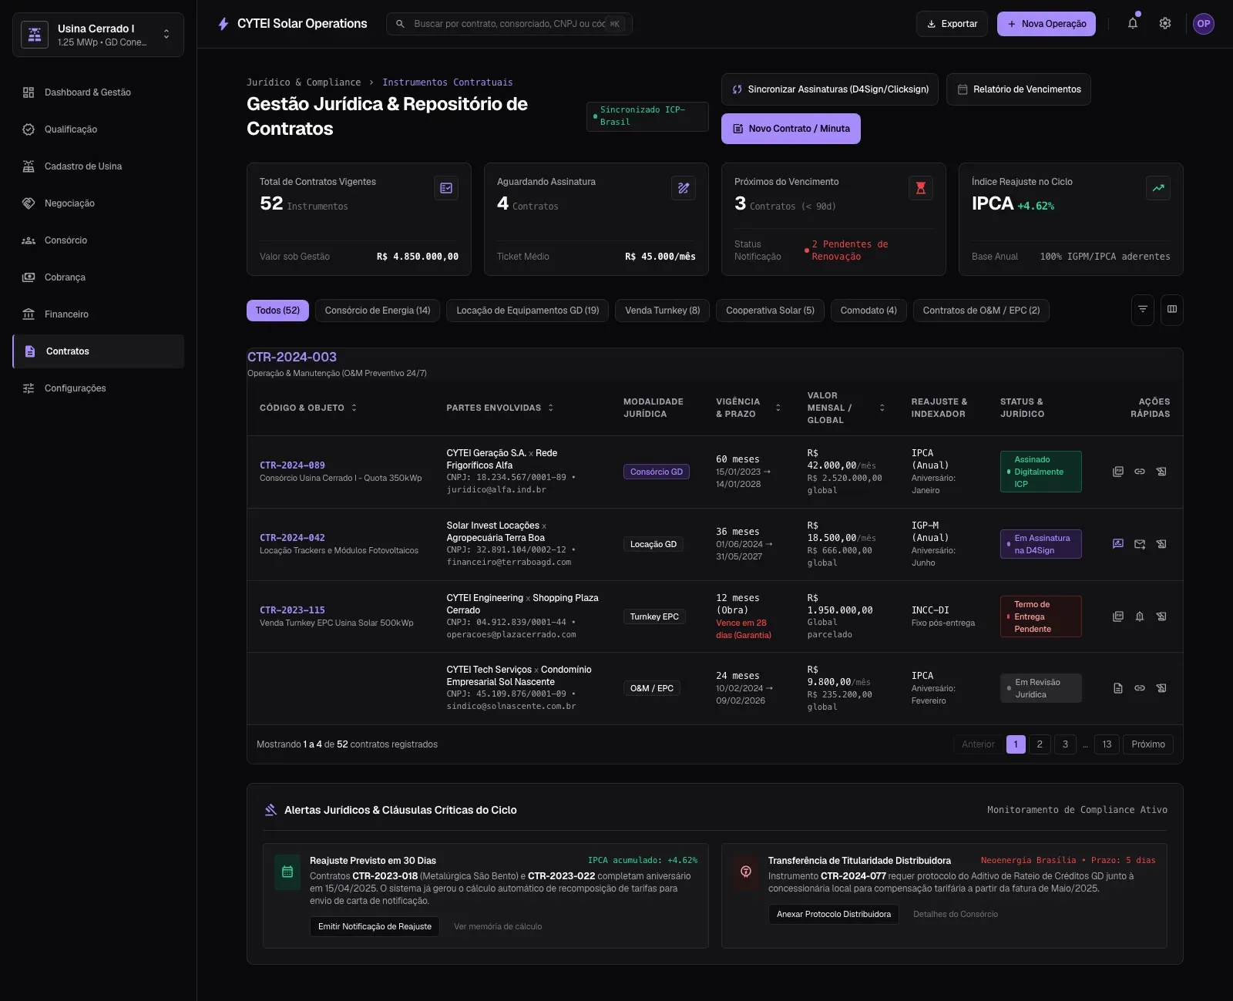Open PDF icon for CTR-2024-089 row
This screenshot has width=1233, height=1001.
coord(1118,472)
